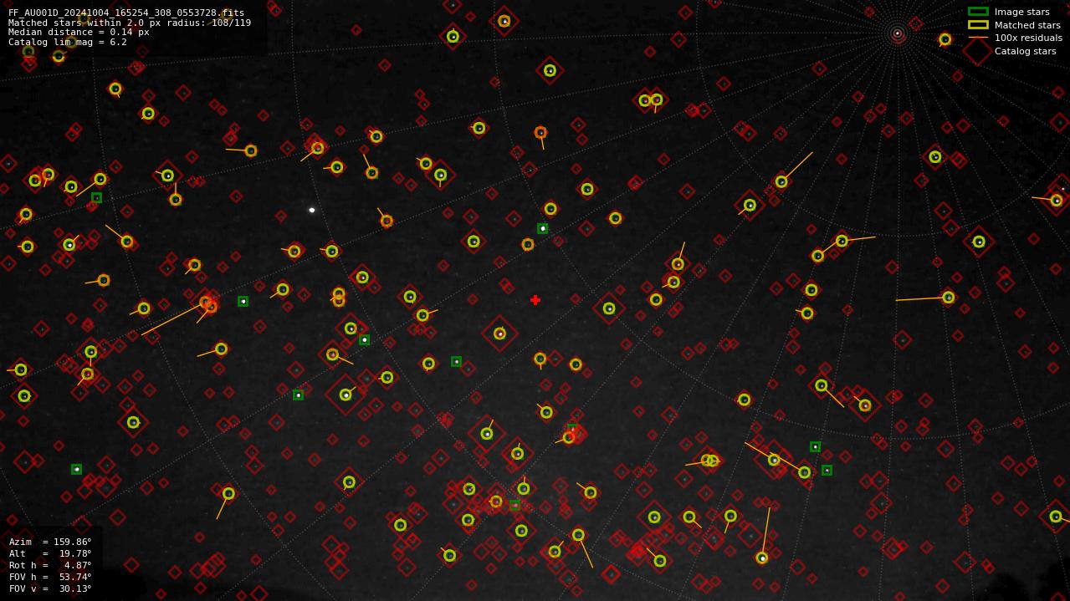Click the 'FOV h = 53.74°' readout

(50, 577)
